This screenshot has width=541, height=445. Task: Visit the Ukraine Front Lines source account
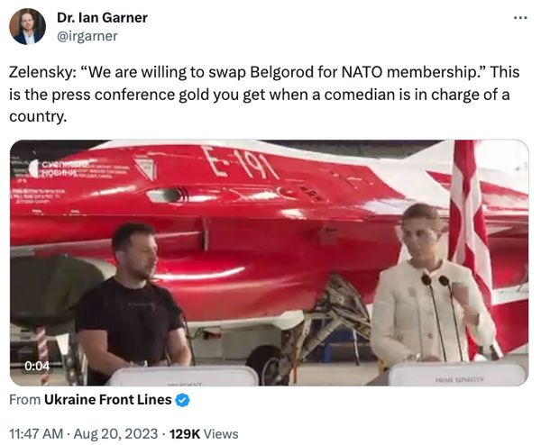107,400
